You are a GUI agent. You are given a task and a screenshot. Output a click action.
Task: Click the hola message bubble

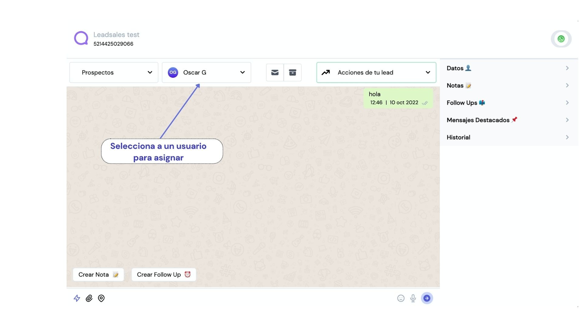[398, 98]
